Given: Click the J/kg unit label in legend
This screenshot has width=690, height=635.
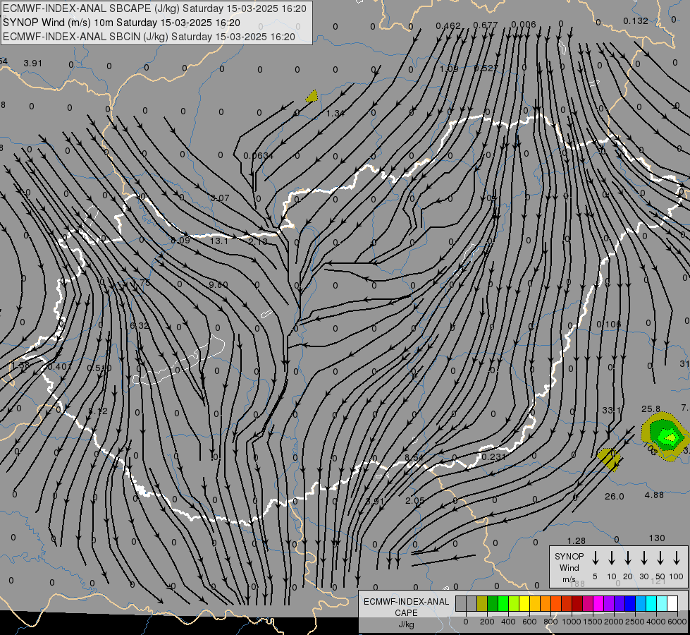Looking at the screenshot, I should 406,624.
